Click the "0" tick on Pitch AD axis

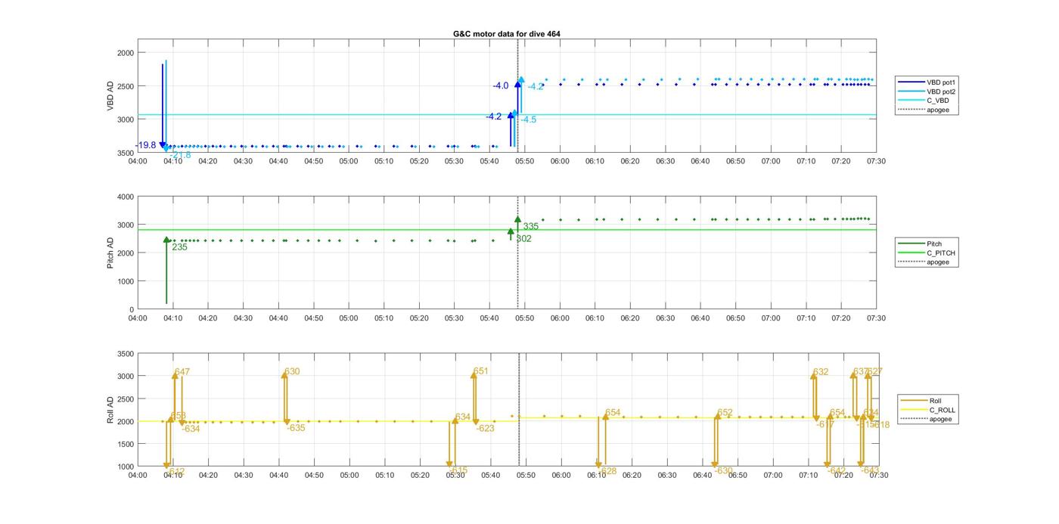point(131,309)
